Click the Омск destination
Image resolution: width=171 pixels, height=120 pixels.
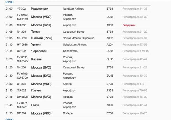tap(35, 105)
